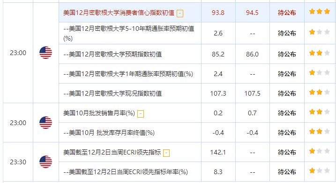Click the star rating for 5-10 year inflation expectations

tap(319, 32)
